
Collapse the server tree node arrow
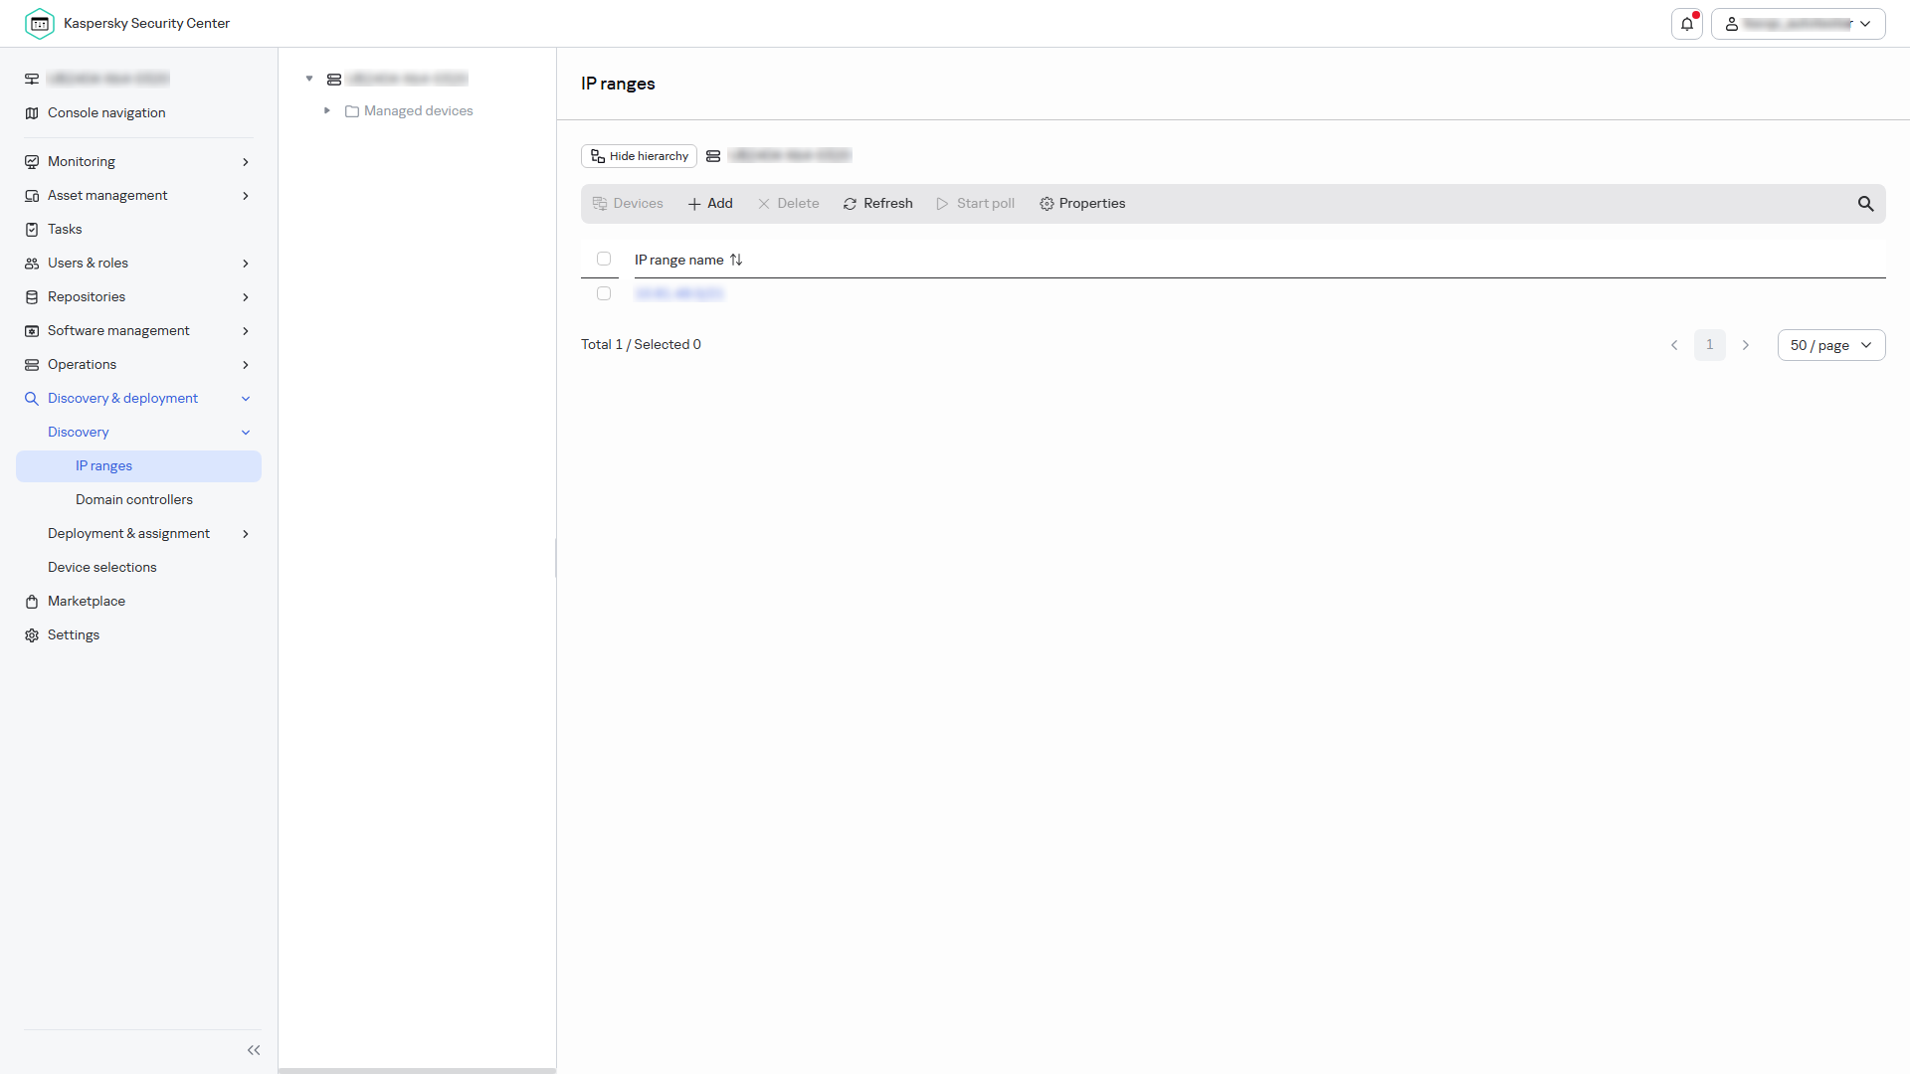309,79
